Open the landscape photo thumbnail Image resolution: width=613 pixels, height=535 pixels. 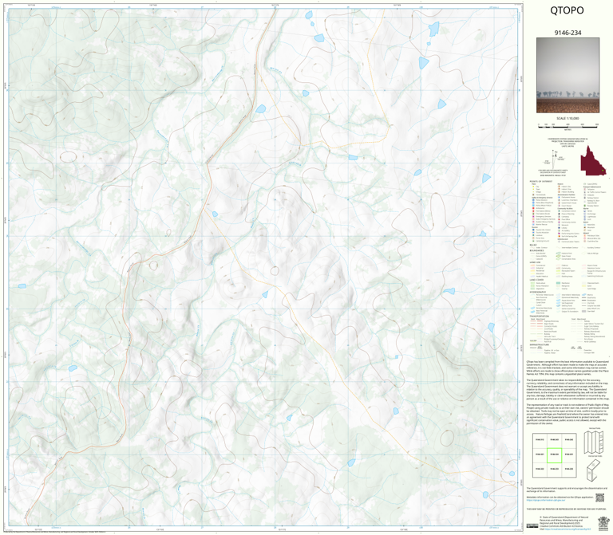(568, 76)
